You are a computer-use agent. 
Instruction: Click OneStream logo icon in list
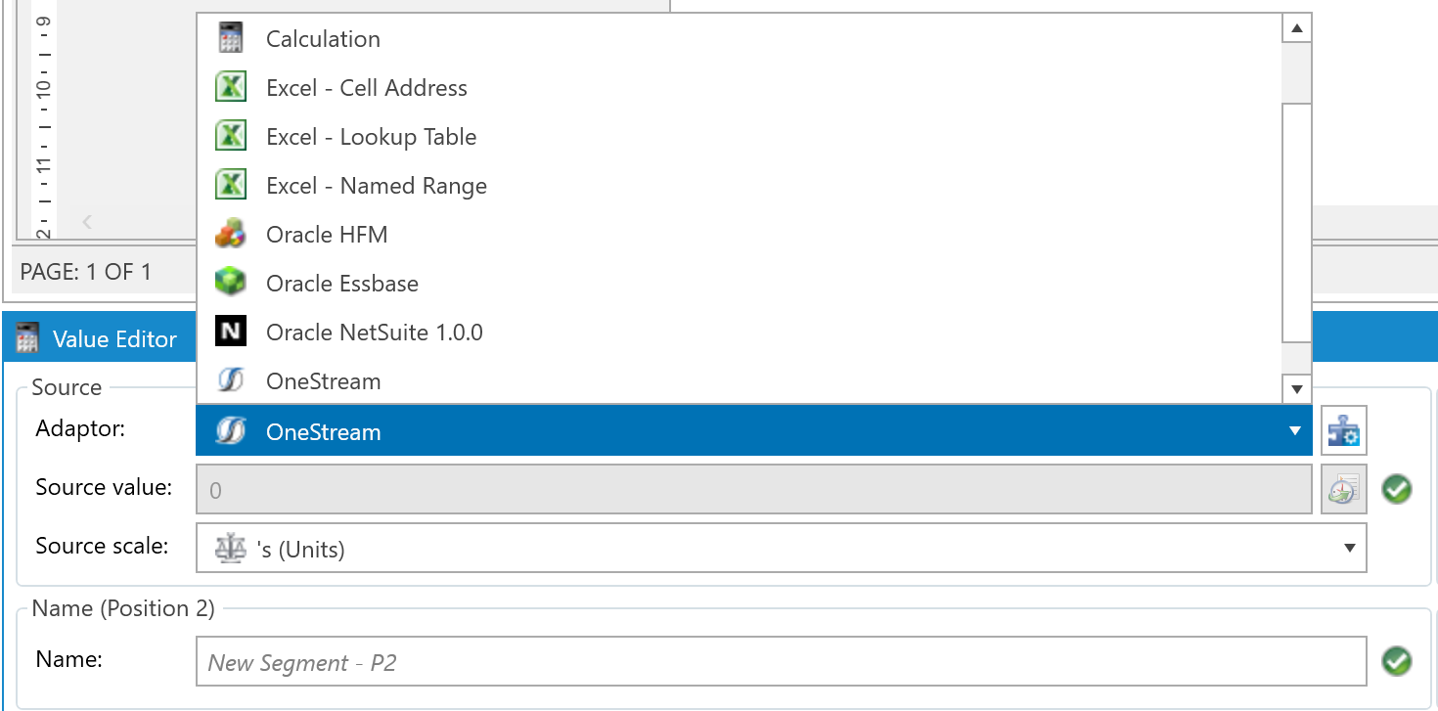(x=230, y=381)
